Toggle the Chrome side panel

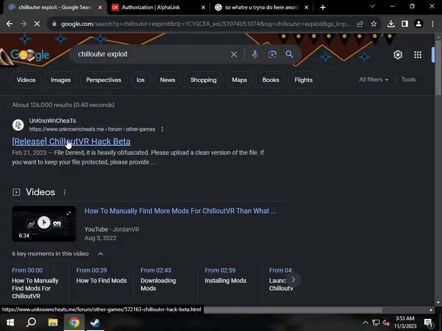(x=405, y=24)
